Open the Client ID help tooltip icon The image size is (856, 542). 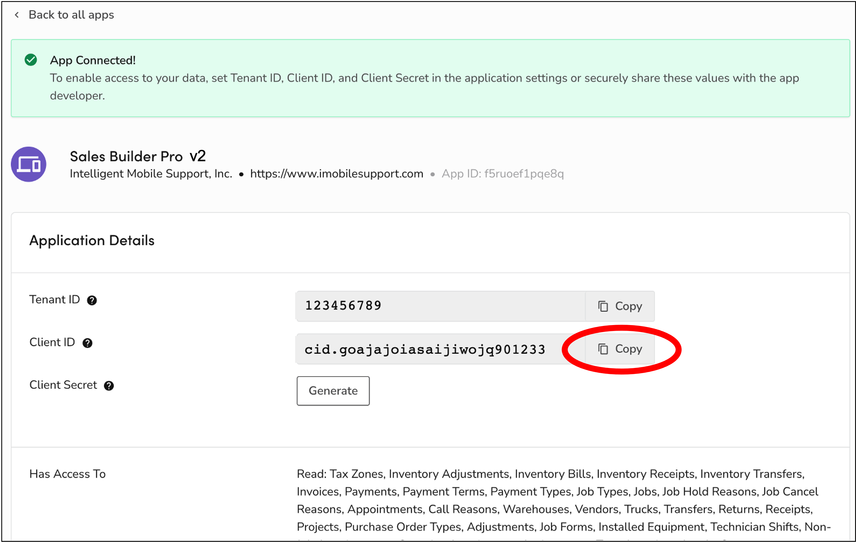pyautogui.click(x=87, y=343)
